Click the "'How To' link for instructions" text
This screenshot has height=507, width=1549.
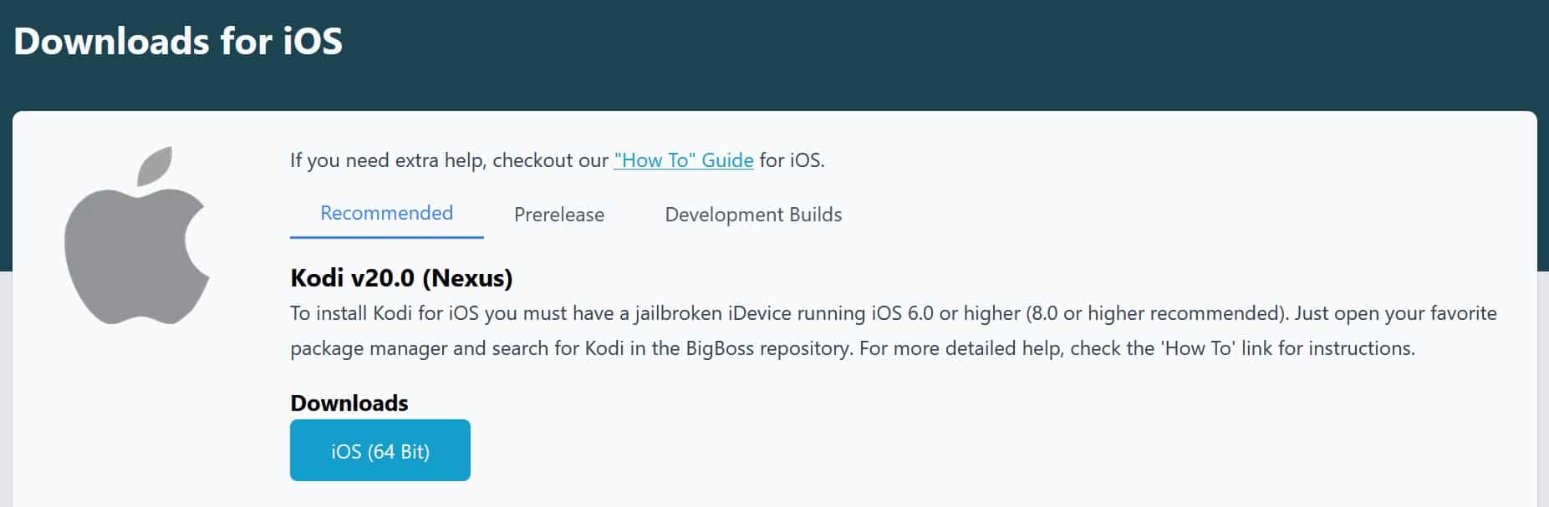[x=1287, y=348]
